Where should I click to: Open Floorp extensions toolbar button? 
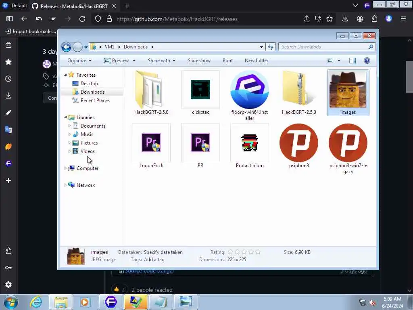coord(374,19)
